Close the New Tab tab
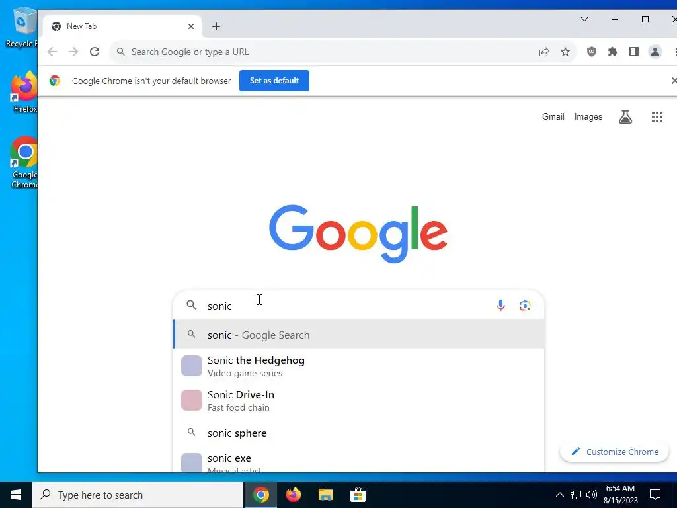This screenshot has height=508, width=677. coord(191,26)
